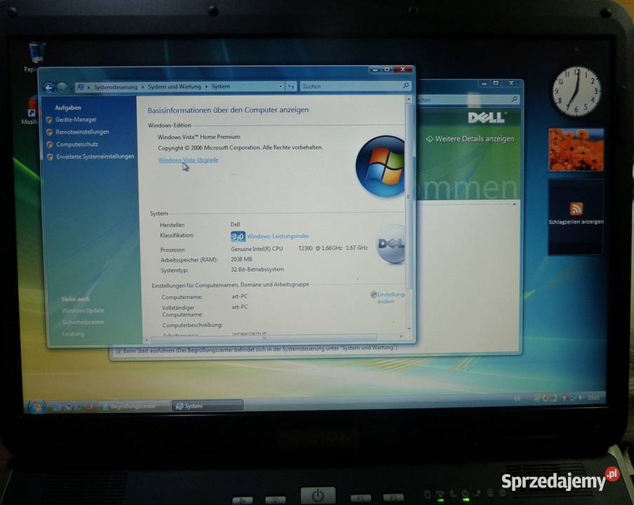Click the Schlagzeilen anzeigen feed gadget icon
Image resolution: width=634 pixels, height=505 pixels.
[576, 208]
